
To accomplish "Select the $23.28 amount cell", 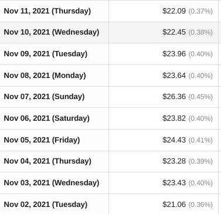I will click(164, 161).
